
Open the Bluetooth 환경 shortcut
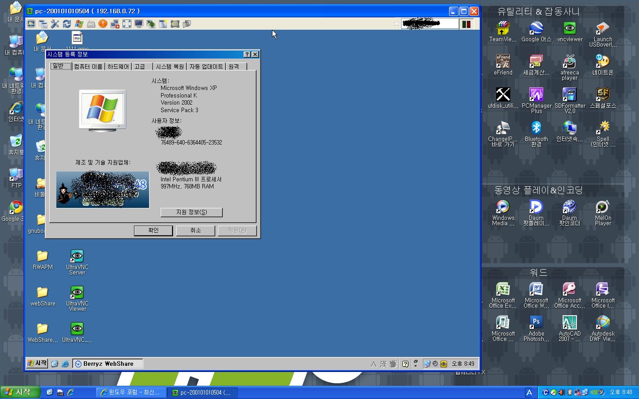536,134
